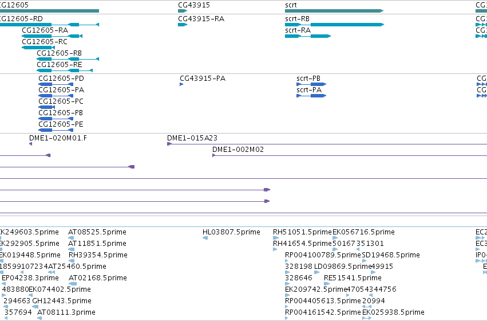Viewport: 487px width, 321px height.
Task: Click the DME1-002M02 clone start arrow
Action: tap(213, 155)
